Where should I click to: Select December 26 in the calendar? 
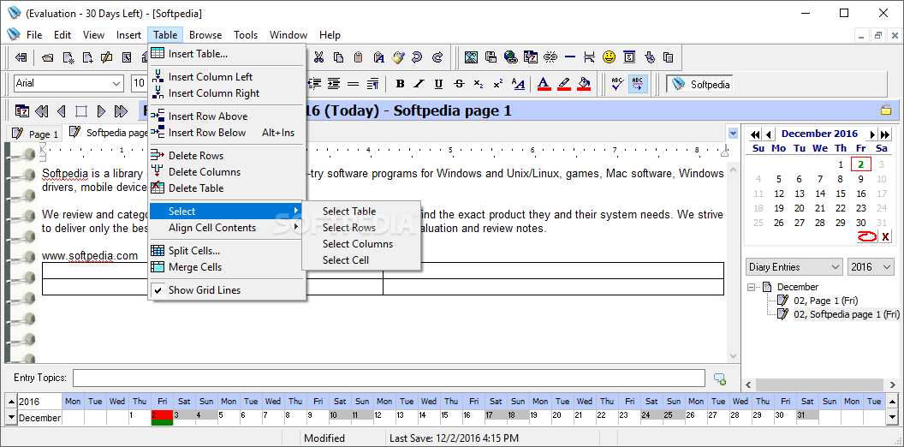[x=779, y=223]
